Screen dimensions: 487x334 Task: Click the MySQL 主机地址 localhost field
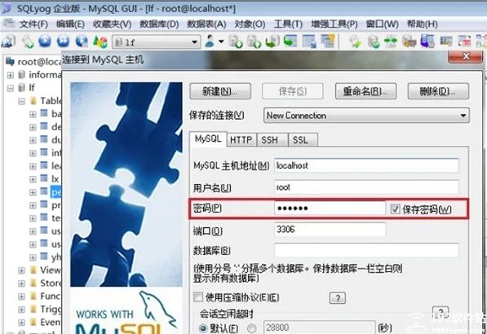click(366, 165)
